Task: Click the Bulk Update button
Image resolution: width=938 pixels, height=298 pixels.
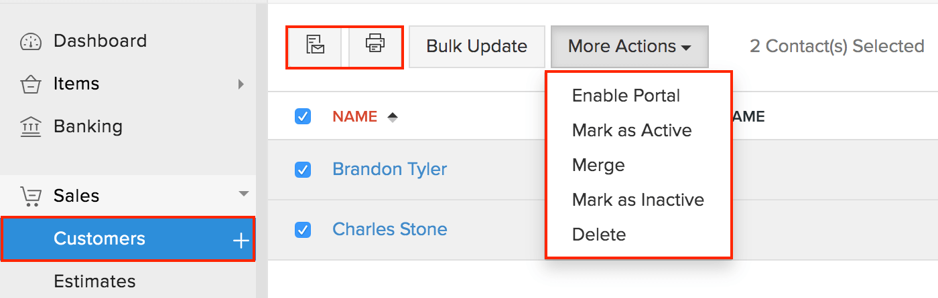Action: [x=476, y=47]
